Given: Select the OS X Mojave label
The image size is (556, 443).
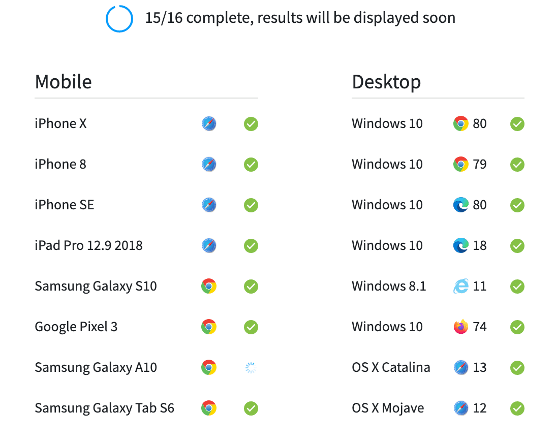Looking at the screenshot, I should (388, 408).
